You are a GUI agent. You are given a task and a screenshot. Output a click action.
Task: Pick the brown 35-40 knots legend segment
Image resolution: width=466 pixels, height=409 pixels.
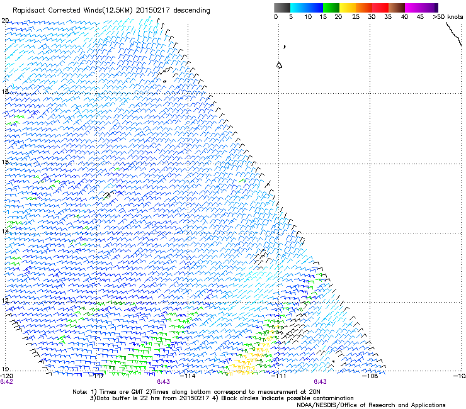point(397,8)
